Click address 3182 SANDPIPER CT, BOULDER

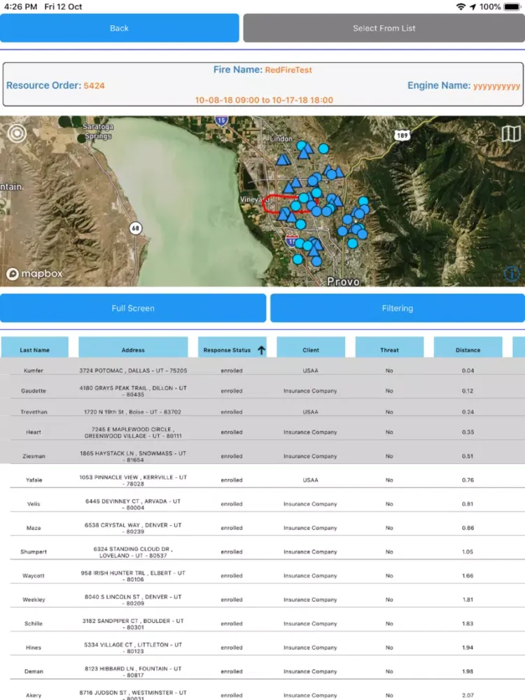(133, 624)
